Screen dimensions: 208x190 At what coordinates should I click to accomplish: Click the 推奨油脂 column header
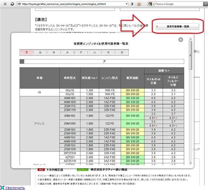(x=133, y=78)
